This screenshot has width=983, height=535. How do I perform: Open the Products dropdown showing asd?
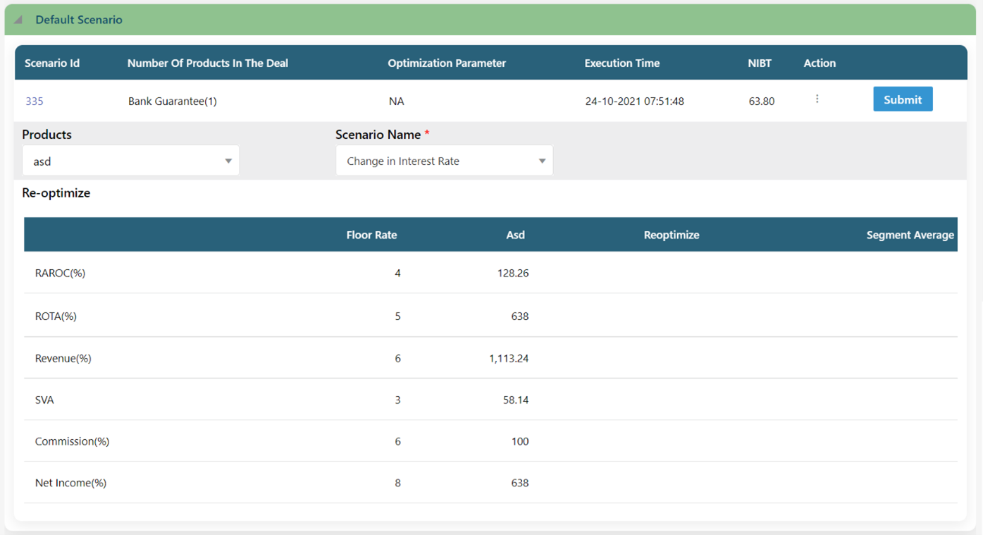(131, 161)
